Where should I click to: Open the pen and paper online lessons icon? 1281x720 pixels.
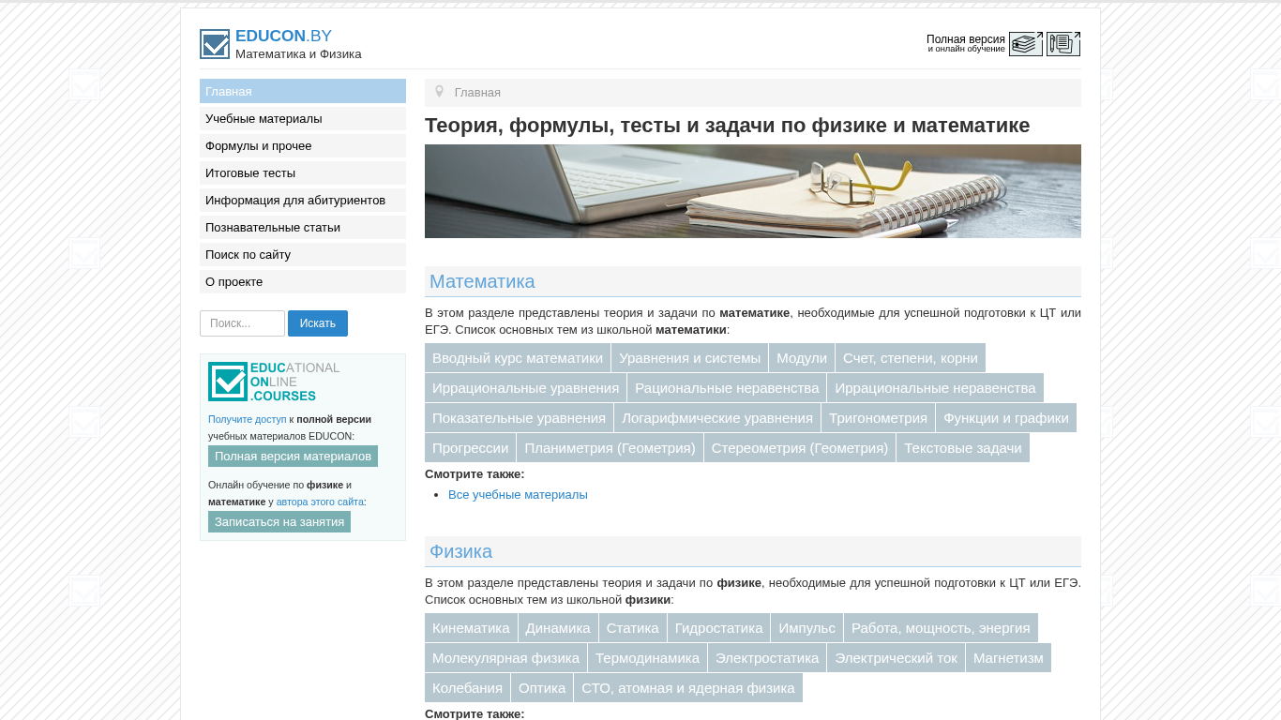[1062, 44]
